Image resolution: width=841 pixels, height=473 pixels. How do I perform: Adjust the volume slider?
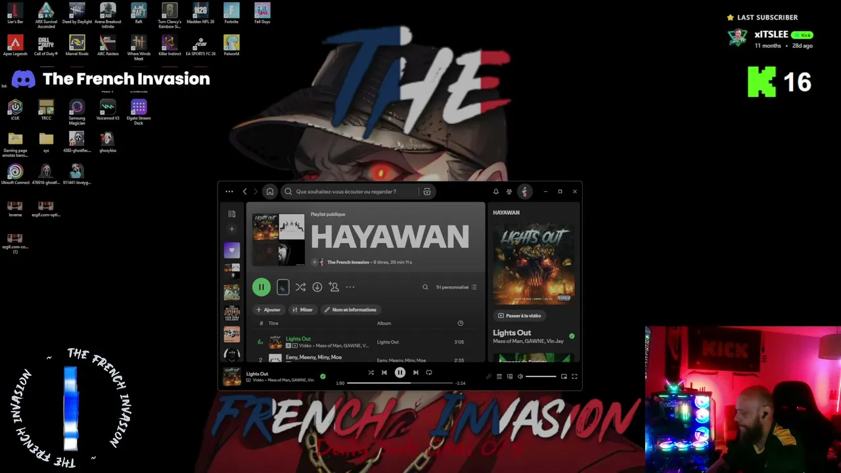[541, 376]
